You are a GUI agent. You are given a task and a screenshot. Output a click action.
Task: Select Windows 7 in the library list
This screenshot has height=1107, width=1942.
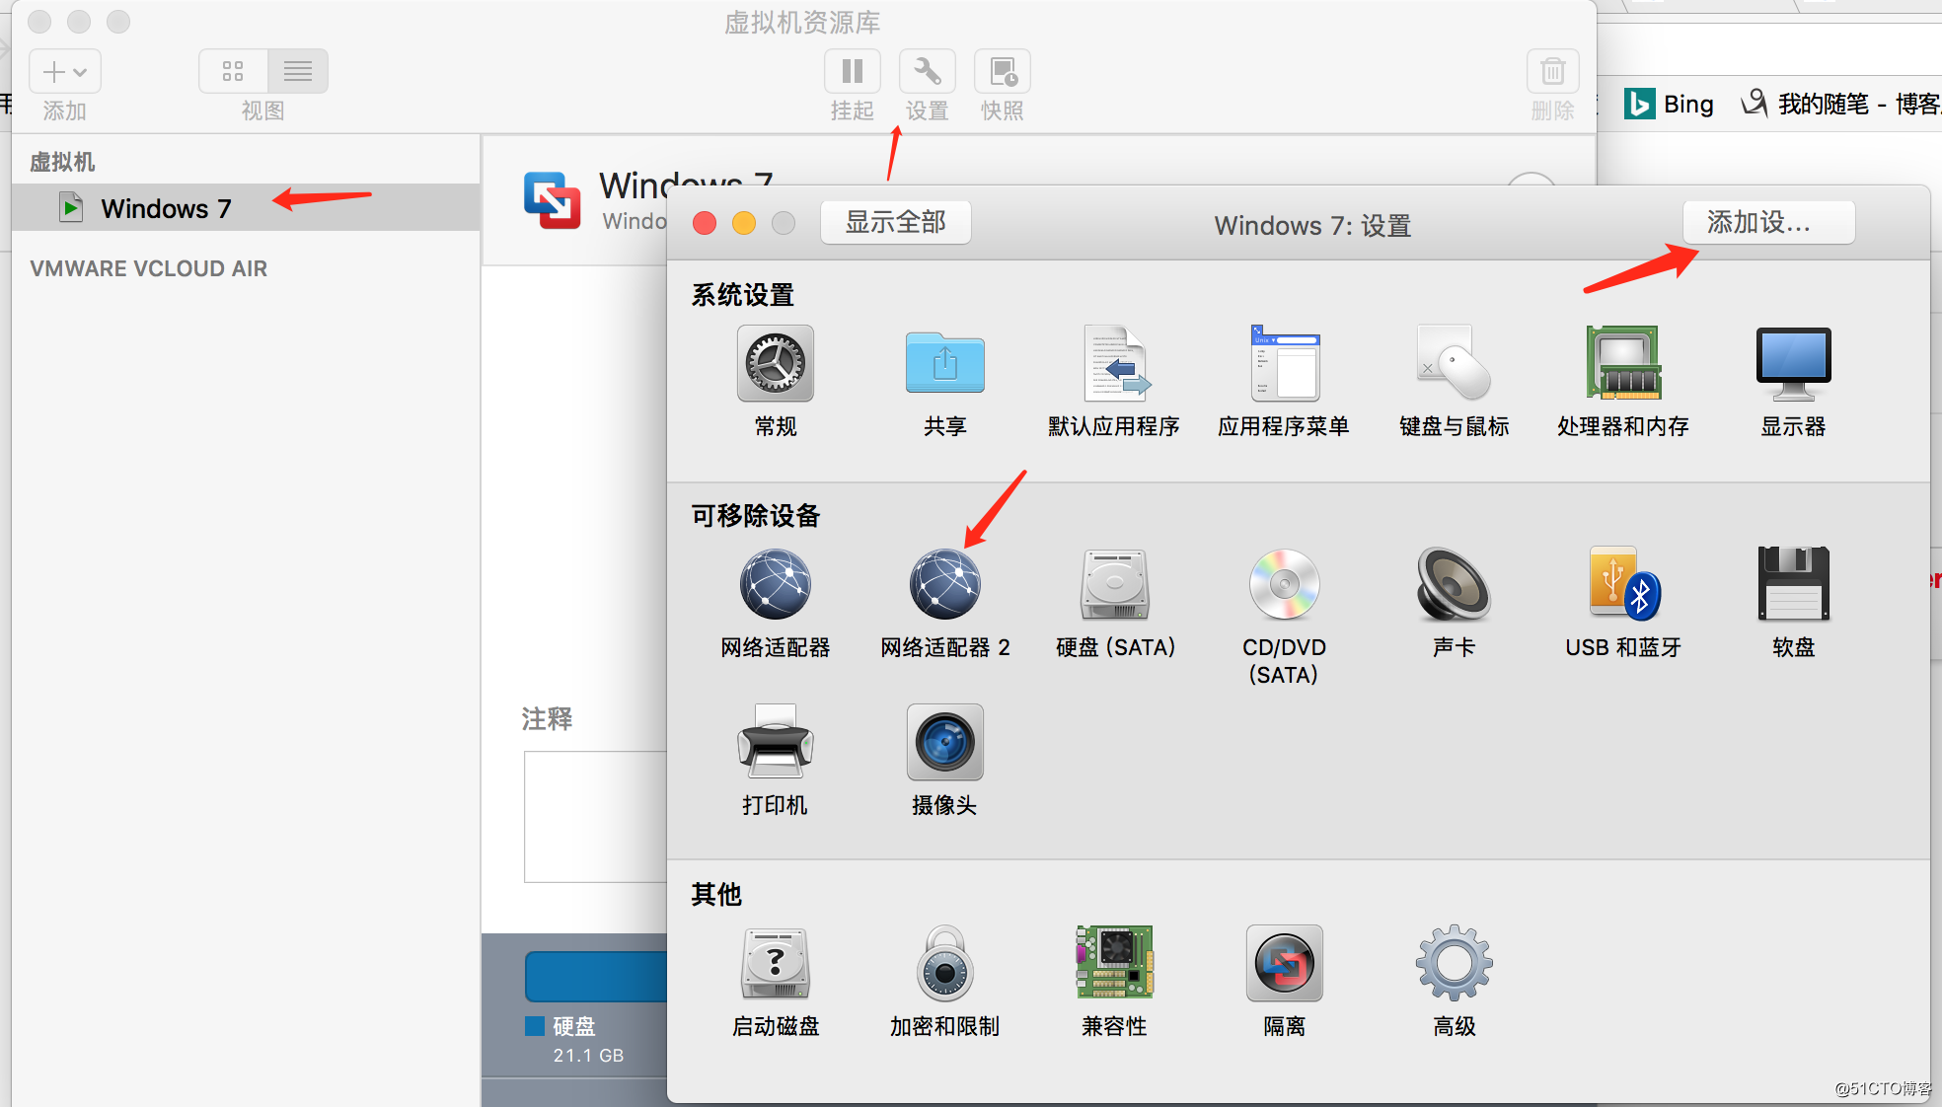coord(246,207)
